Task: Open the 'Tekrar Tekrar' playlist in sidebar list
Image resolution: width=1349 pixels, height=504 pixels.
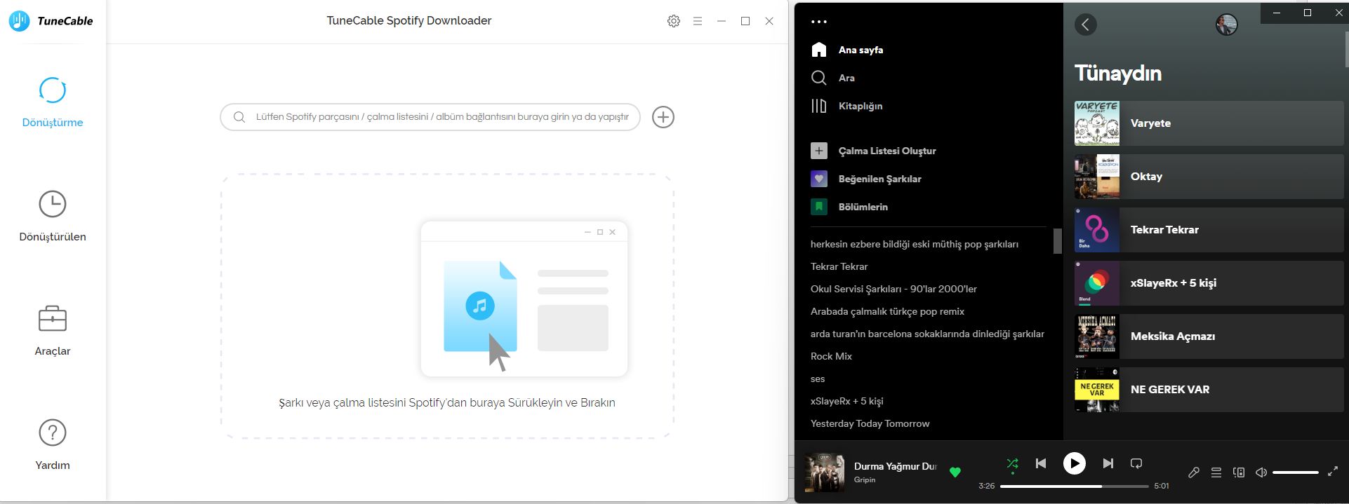Action: (x=839, y=266)
